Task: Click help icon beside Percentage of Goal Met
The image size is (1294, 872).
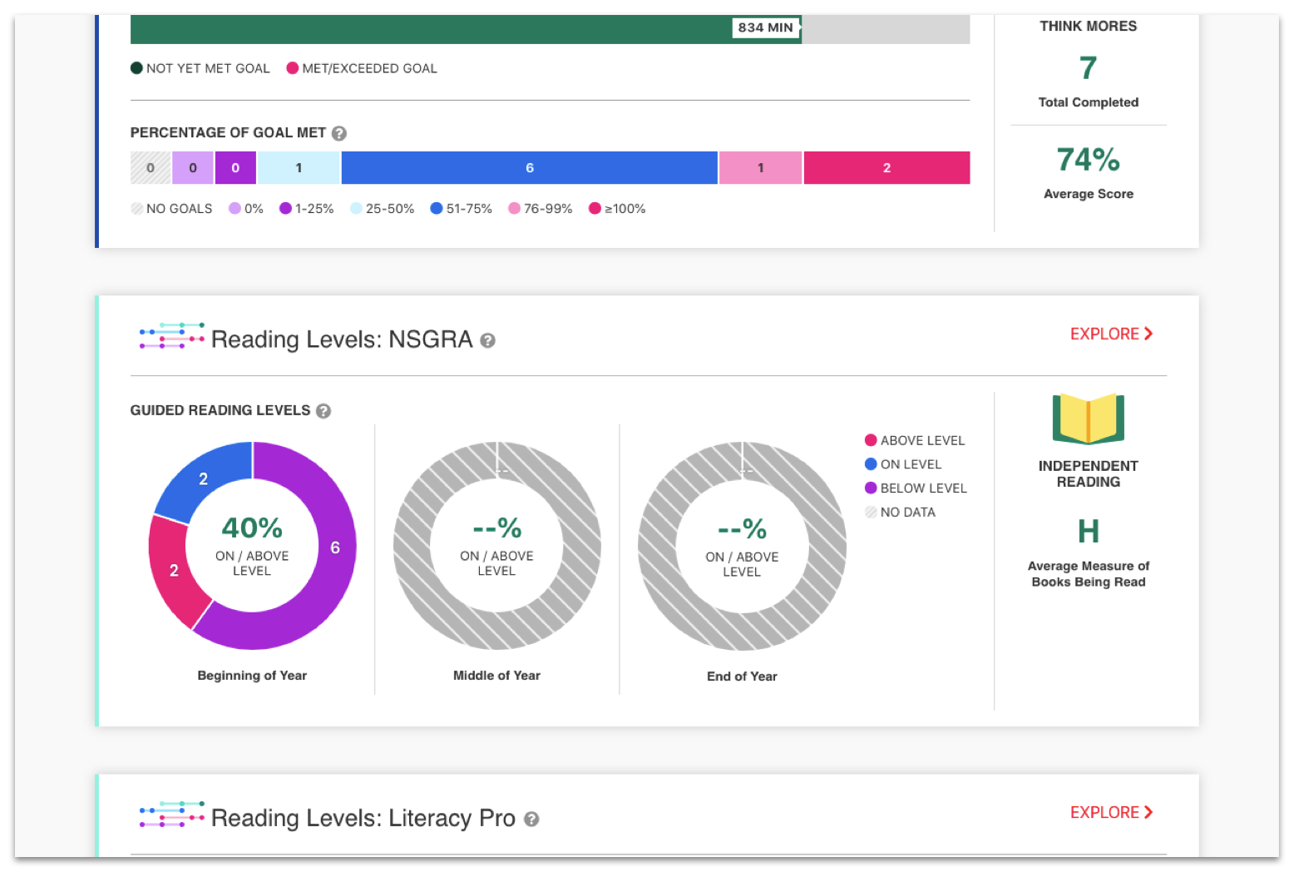Action: [x=338, y=133]
